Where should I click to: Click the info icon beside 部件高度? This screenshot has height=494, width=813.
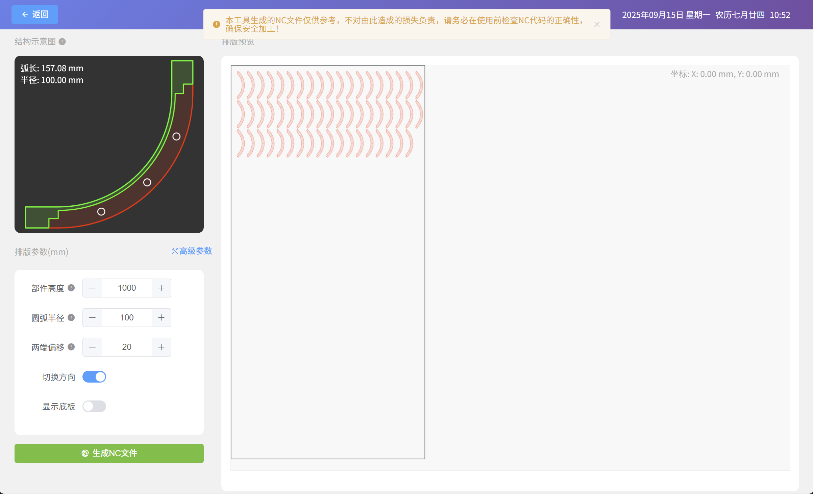[71, 288]
